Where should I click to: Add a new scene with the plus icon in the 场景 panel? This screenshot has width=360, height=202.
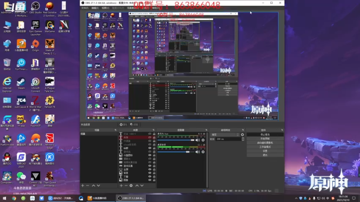[83, 185]
